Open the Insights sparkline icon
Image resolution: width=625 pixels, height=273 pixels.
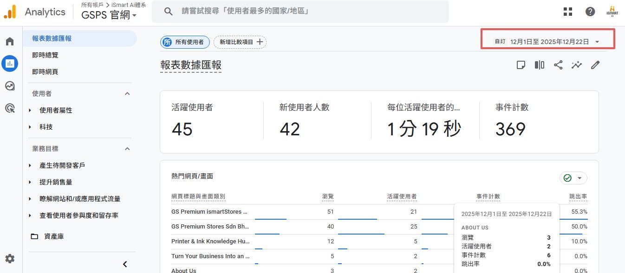[x=577, y=65]
